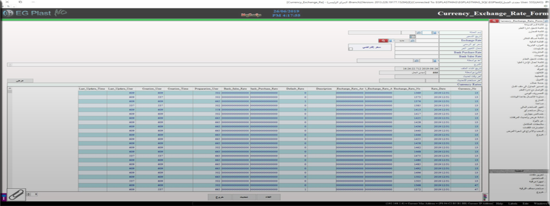The width and height of the screenshot is (550, 206).
Task: Expand the التخطيط tree node
Action: point(546,76)
